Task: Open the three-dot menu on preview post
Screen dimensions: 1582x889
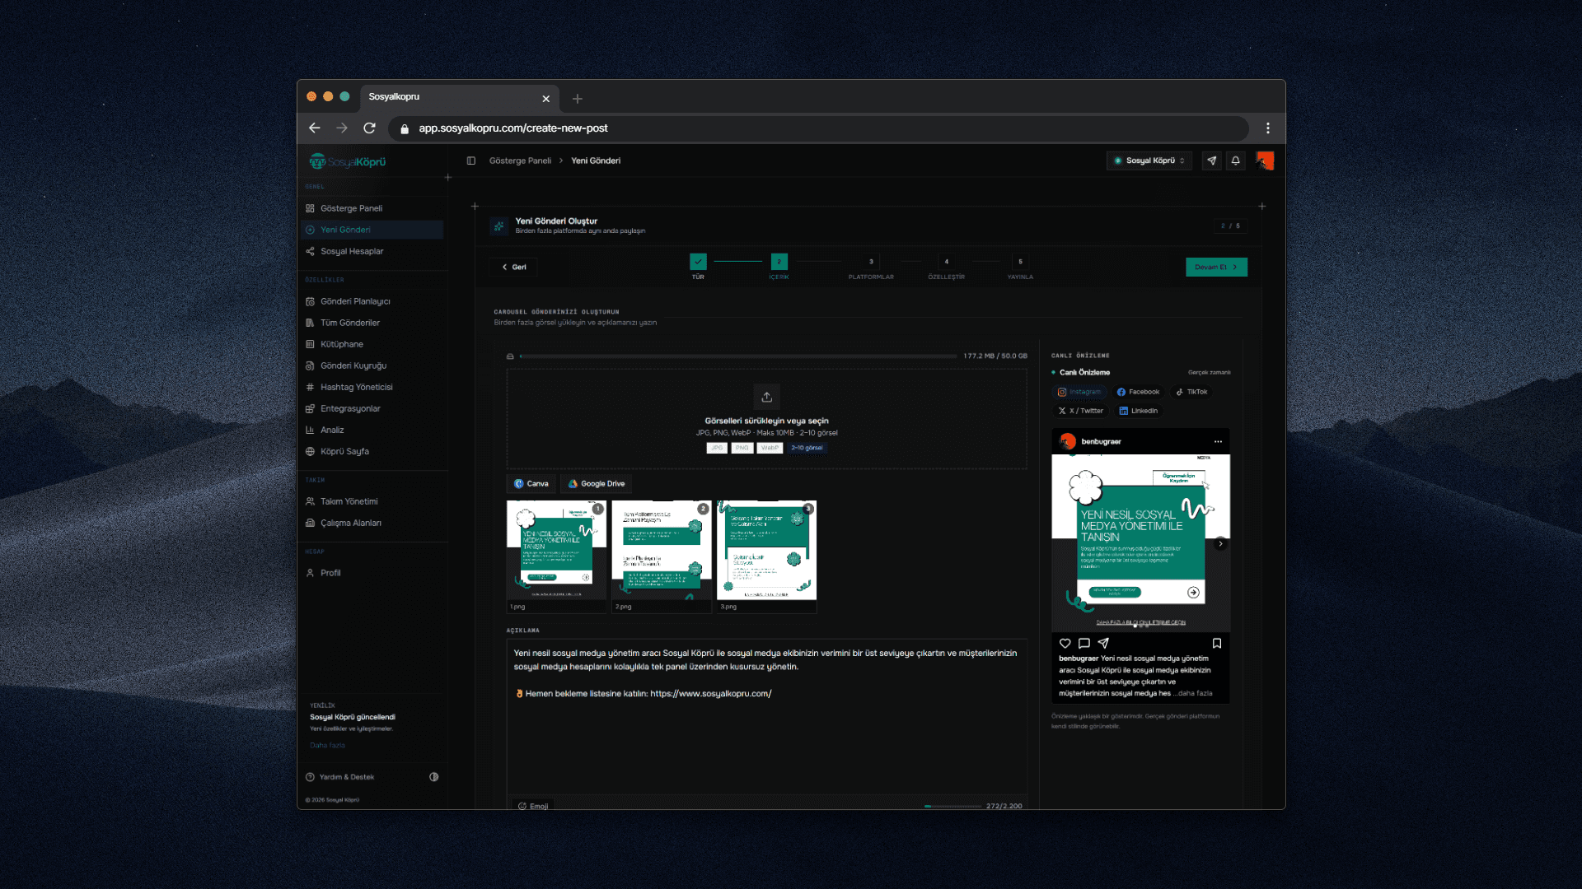Action: click(x=1218, y=442)
